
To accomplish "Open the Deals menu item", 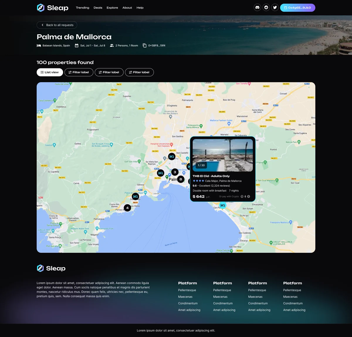I will point(98,8).
